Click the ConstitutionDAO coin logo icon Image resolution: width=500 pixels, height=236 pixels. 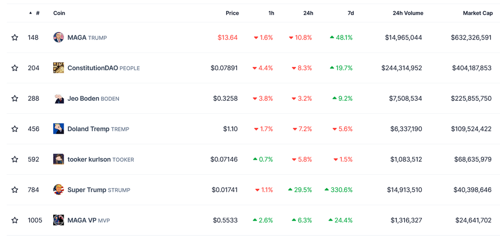[x=58, y=68]
